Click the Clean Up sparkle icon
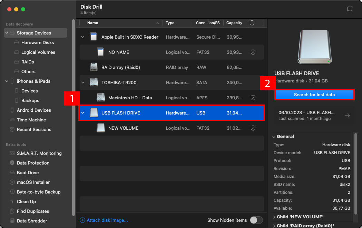 12,201
